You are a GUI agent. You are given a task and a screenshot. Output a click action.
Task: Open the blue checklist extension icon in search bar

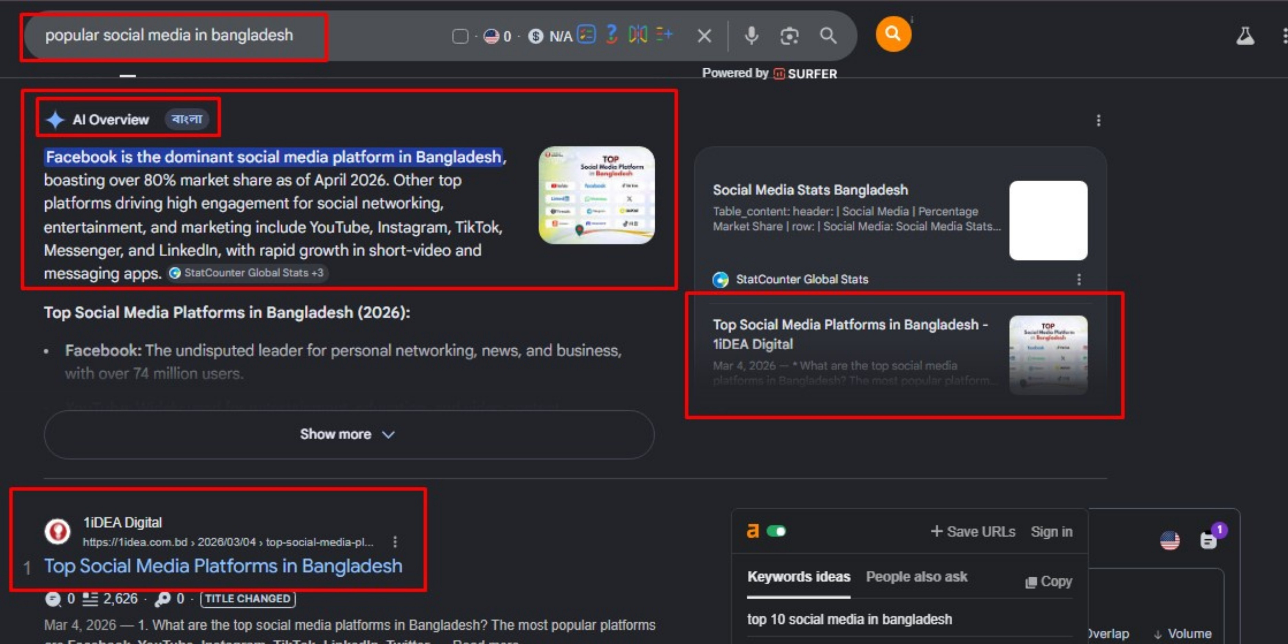coord(587,34)
